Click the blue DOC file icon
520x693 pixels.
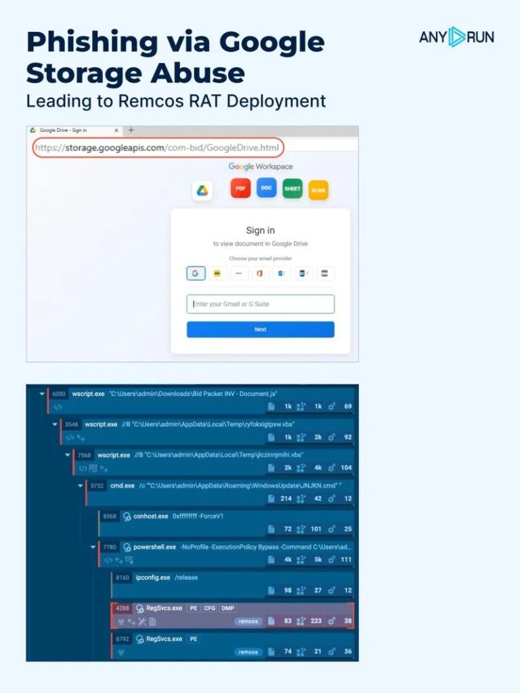(x=267, y=187)
